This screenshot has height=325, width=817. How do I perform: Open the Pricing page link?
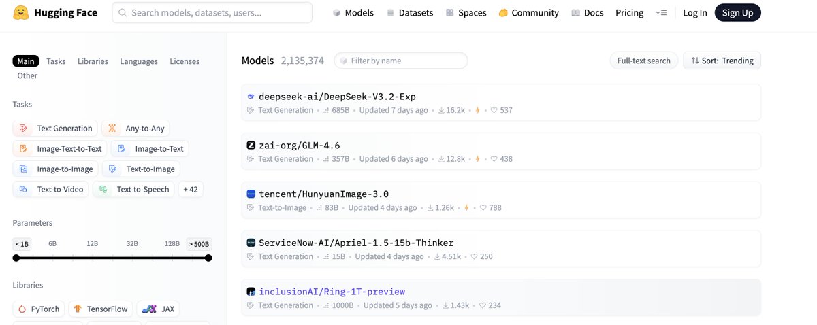[629, 13]
